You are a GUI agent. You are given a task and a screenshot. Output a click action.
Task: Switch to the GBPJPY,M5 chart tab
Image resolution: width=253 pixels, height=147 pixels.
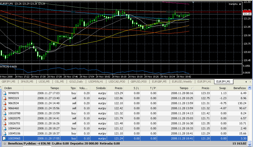click(8, 82)
